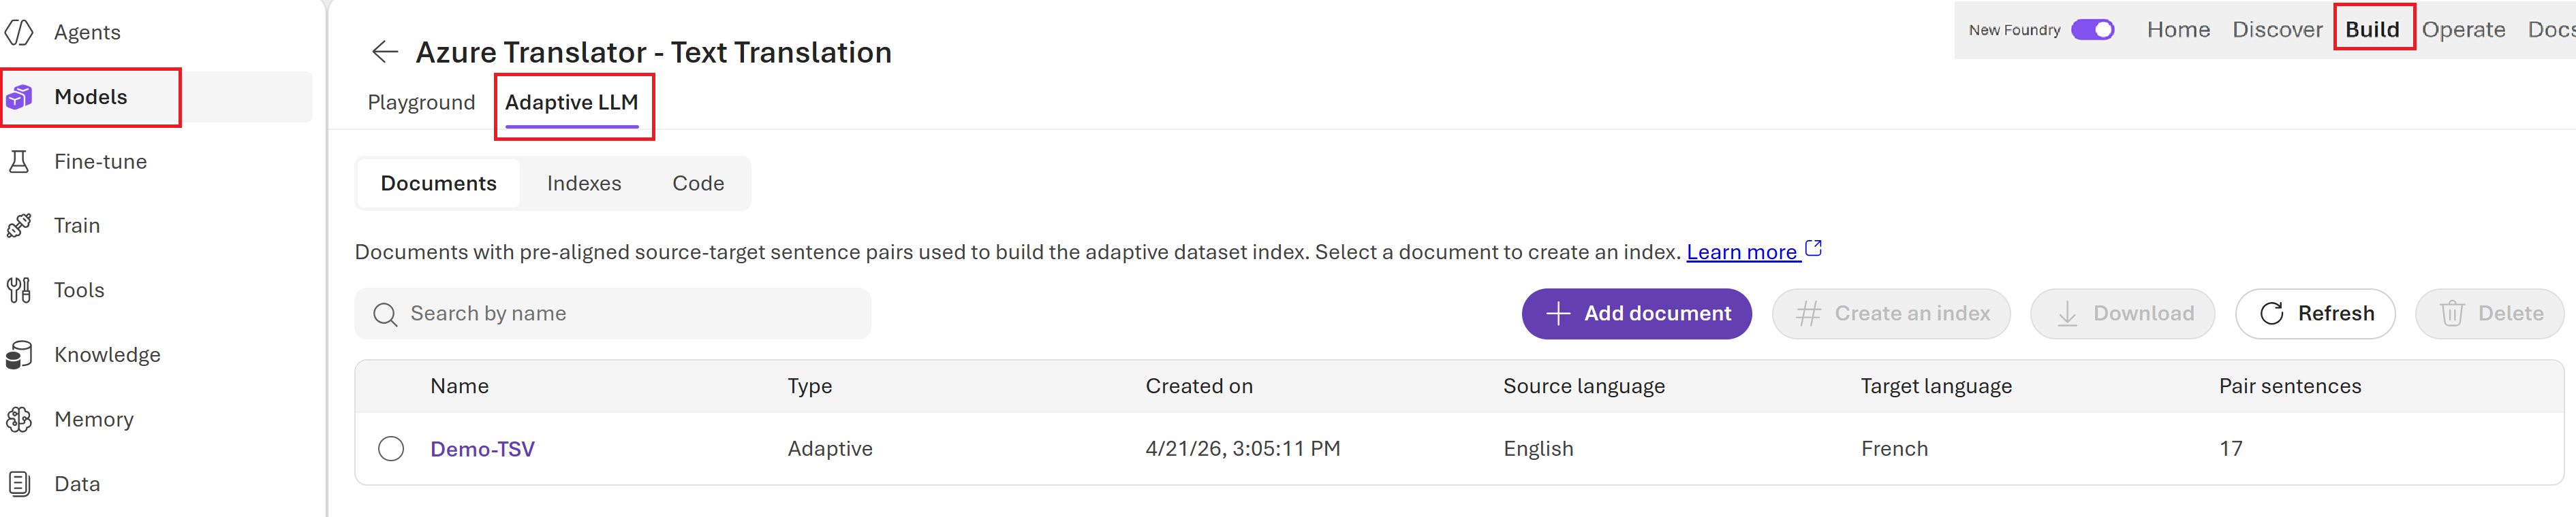Toggle the New Foundry switch
Viewport: 2576px width, 517px height.
[x=2093, y=30]
